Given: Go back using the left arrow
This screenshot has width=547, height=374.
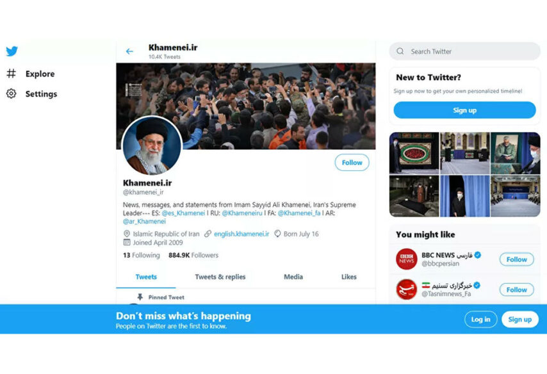Looking at the screenshot, I should 129,51.
